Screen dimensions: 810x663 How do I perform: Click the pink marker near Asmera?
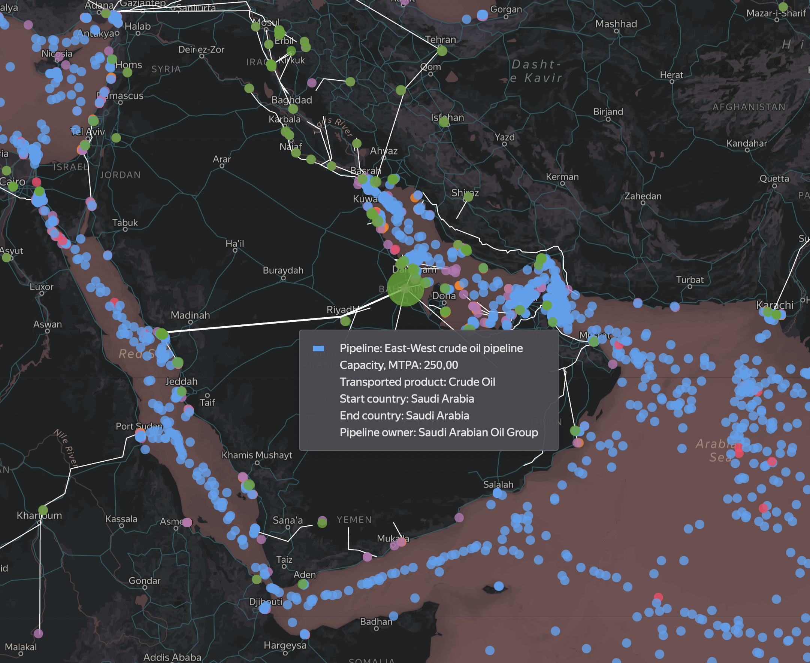pyautogui.click(x=187, y=522)
